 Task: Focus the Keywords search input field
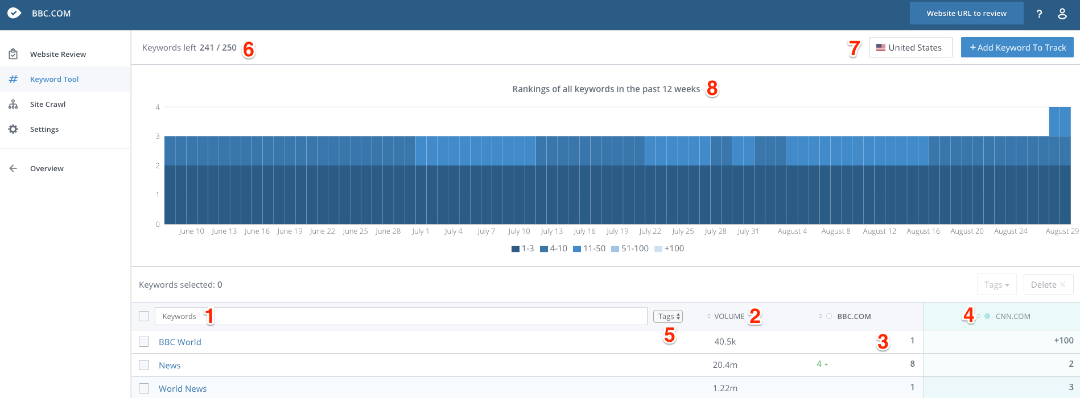coord(401,316)
